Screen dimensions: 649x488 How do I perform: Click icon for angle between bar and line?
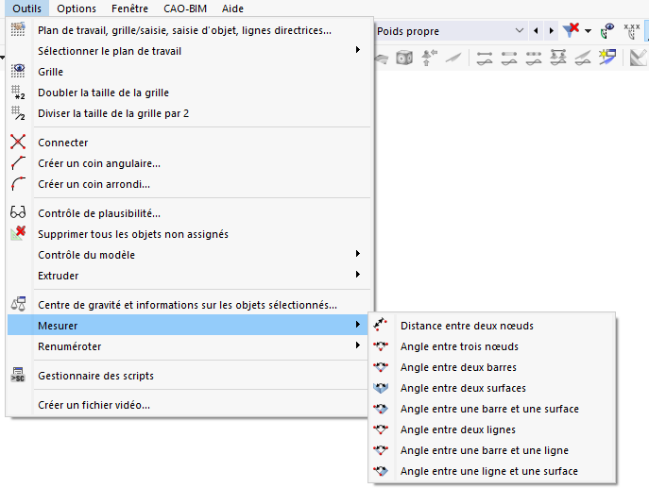tap(381, 450)
